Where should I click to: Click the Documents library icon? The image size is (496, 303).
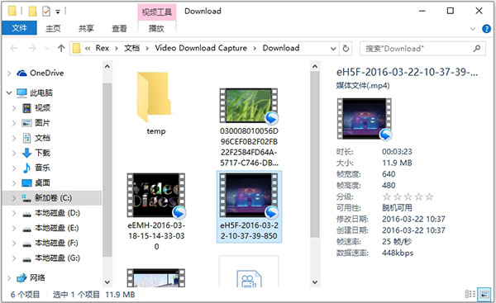tap(27, 138)
